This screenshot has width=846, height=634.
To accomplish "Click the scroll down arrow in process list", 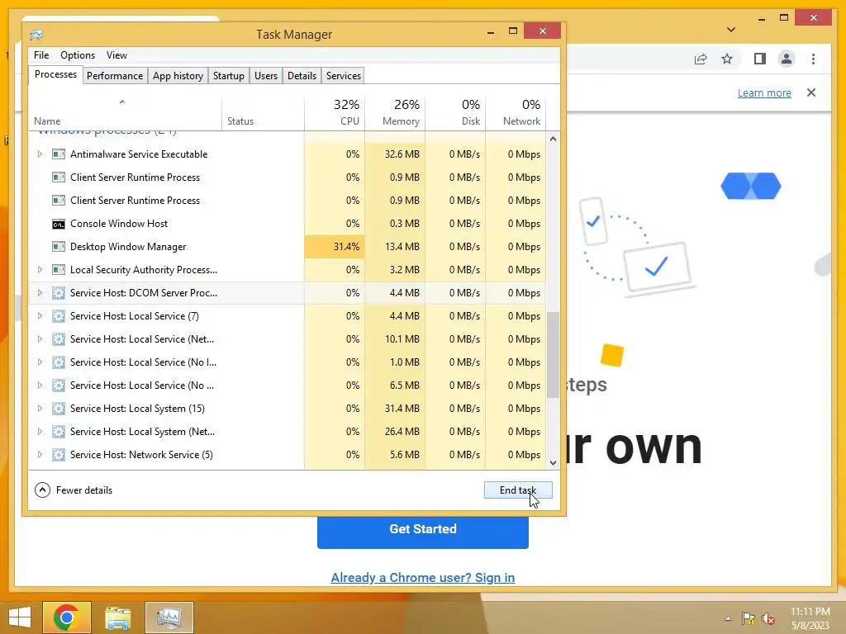I will [x=553, y=463].
